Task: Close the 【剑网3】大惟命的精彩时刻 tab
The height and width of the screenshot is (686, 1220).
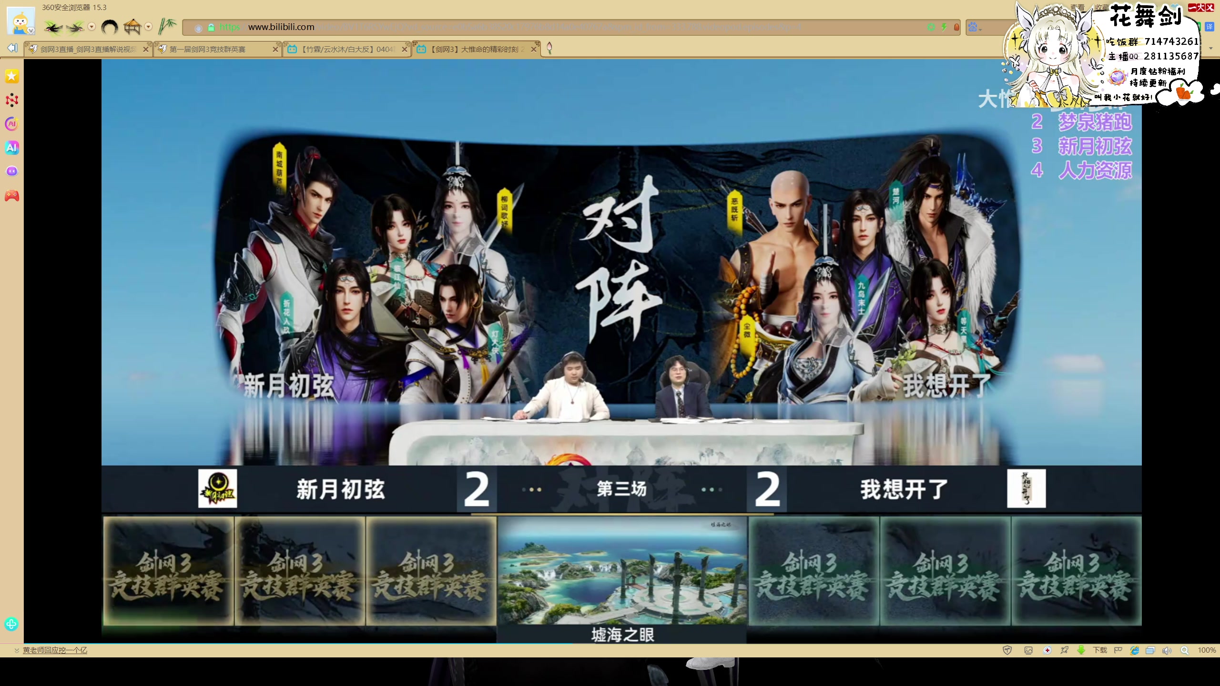Action: (x=534, y=49)
